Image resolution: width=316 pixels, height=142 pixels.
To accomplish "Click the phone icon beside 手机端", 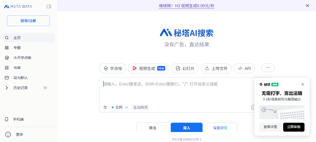I will [x=7, y=119].
